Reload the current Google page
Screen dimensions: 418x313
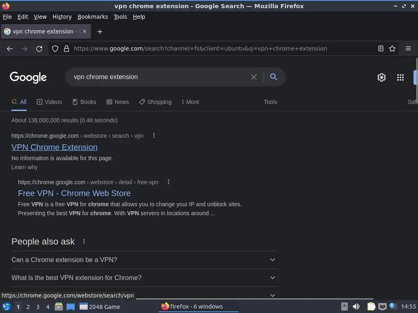point(39,49)
